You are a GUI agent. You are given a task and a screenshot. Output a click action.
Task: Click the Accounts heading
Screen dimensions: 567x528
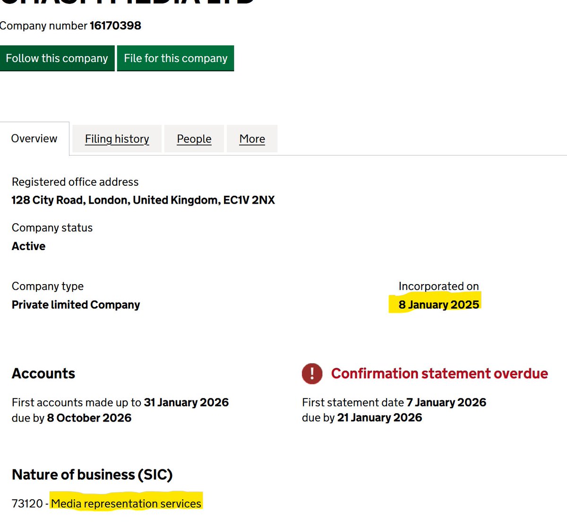(43, 373)
